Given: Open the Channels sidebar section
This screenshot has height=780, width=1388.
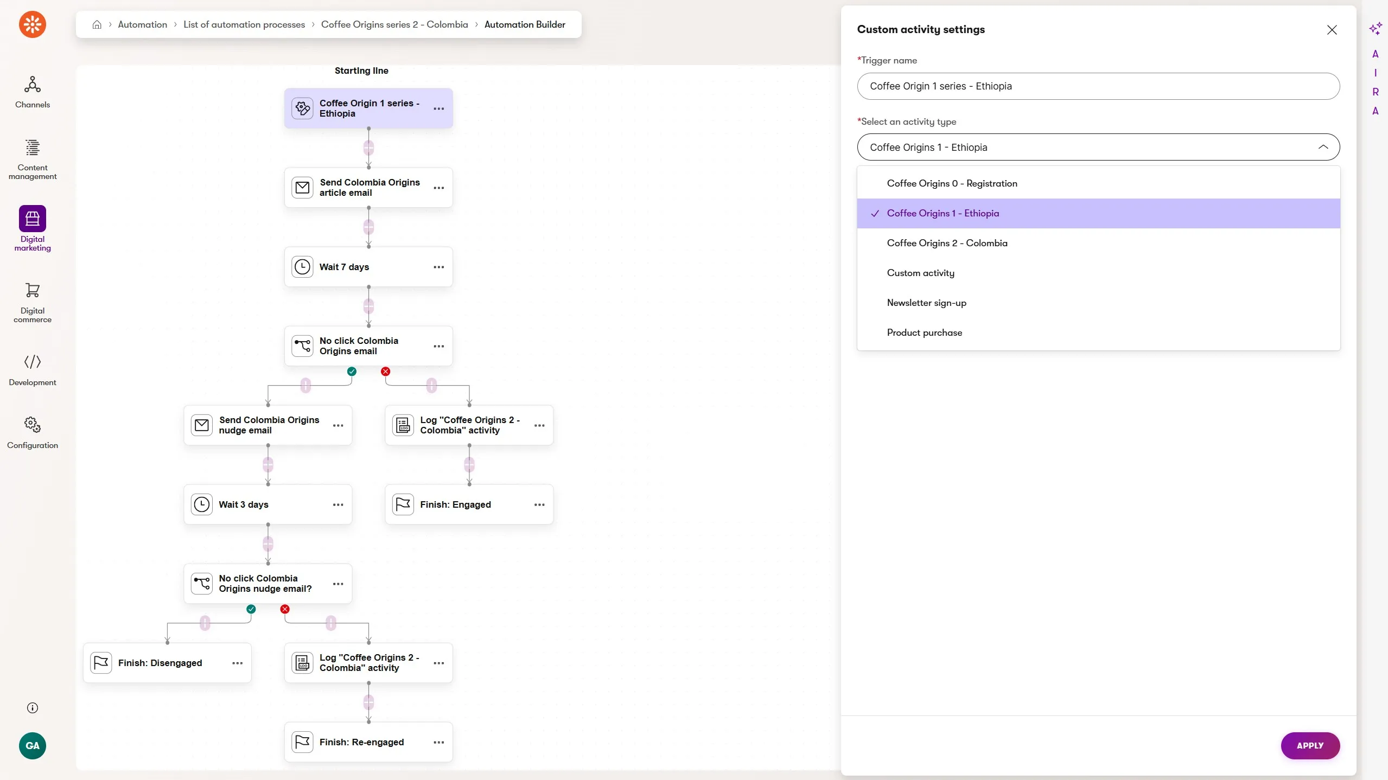Looking at the screenshot, I should 32,92.
